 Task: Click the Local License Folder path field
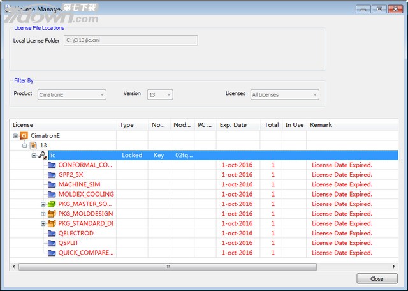(x=130, y=41)
